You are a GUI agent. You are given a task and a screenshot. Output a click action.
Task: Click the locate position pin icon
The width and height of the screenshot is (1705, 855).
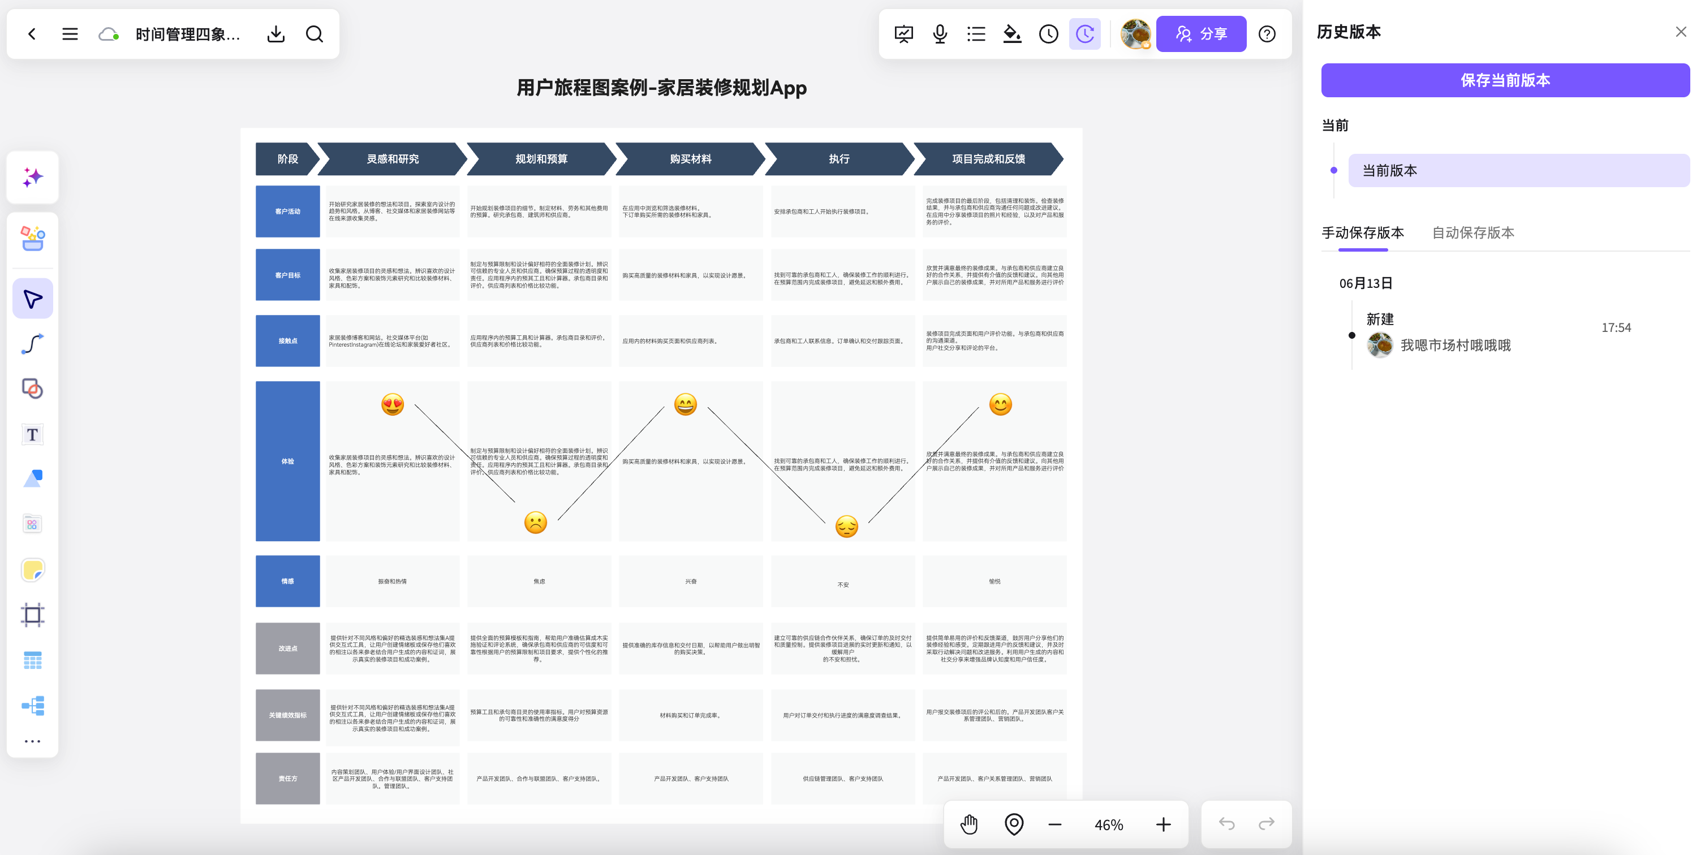[x=1014, y=824]
